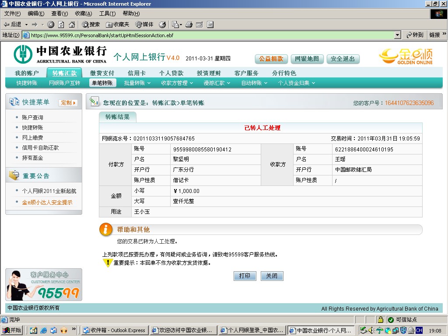Screen dimensions: 448x336
Task: Select the 转账汇款 tab
Action: pyautogui.click(x=64, y=73)
